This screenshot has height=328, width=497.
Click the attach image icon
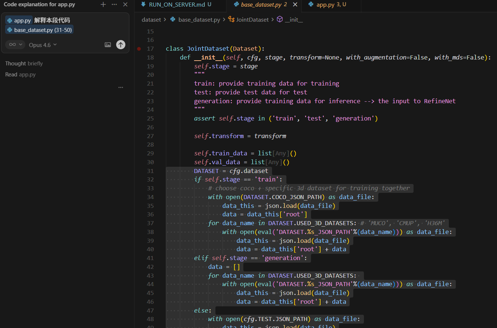point(108,45)
